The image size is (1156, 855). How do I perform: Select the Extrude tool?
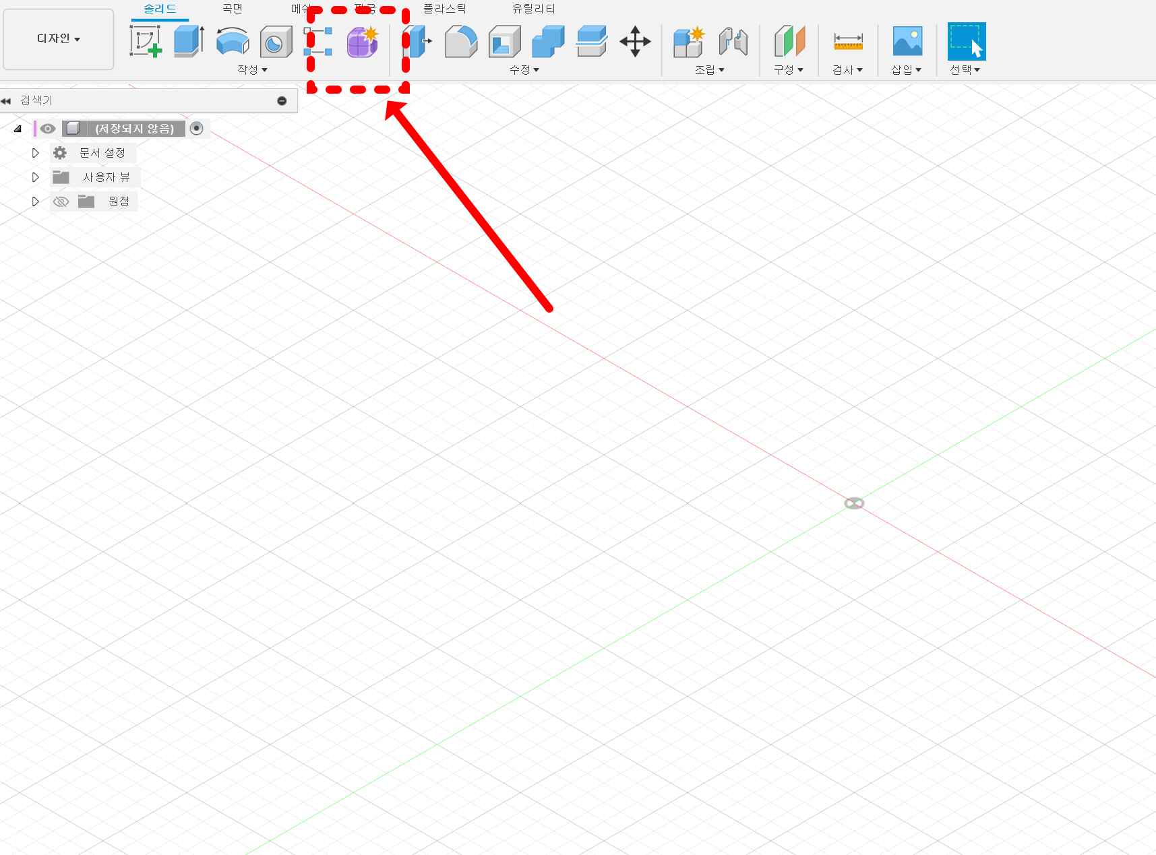(x=189, y=41)
